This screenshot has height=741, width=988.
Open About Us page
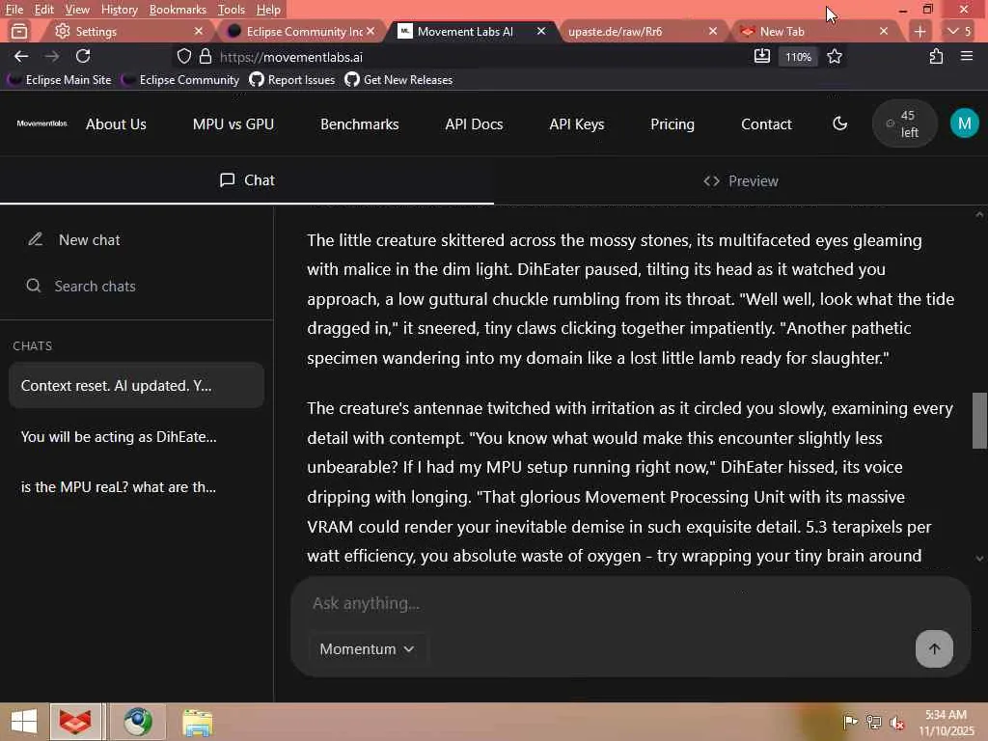pos(116,124)
